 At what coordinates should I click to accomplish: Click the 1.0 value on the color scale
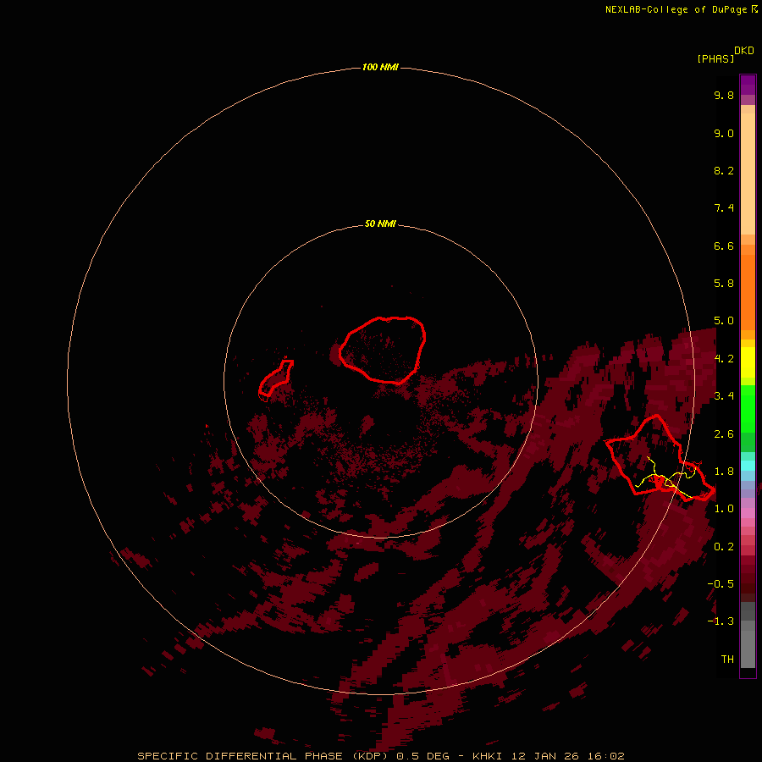coord(724,509)
